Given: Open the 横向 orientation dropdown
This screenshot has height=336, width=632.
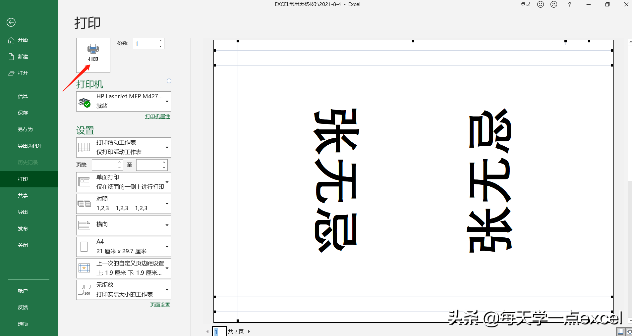Looking at the screenshot, I should click(x=124, y=225).
